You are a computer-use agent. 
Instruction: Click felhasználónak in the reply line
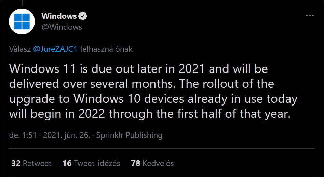point(106,49)
